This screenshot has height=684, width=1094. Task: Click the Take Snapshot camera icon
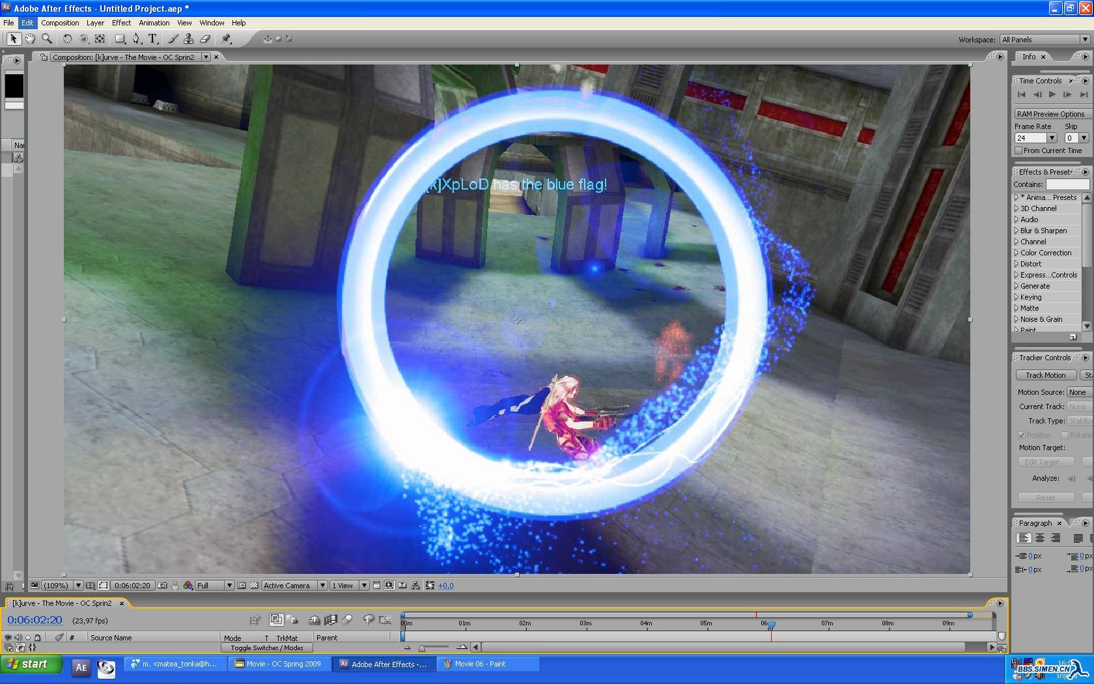pos(163,586)
